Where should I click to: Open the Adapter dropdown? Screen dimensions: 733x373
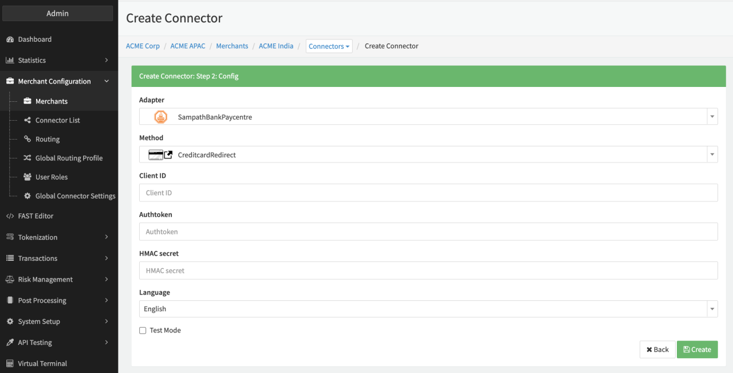tap(428, 117)
